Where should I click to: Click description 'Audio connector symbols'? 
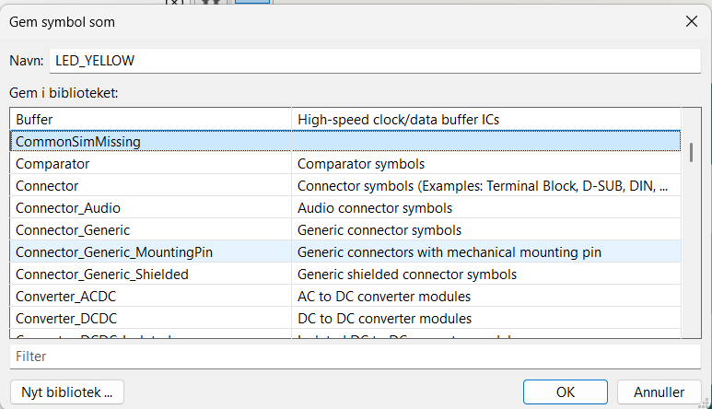375,208
